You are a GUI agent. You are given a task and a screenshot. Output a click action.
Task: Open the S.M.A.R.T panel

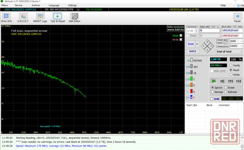(x=23, y=18)
